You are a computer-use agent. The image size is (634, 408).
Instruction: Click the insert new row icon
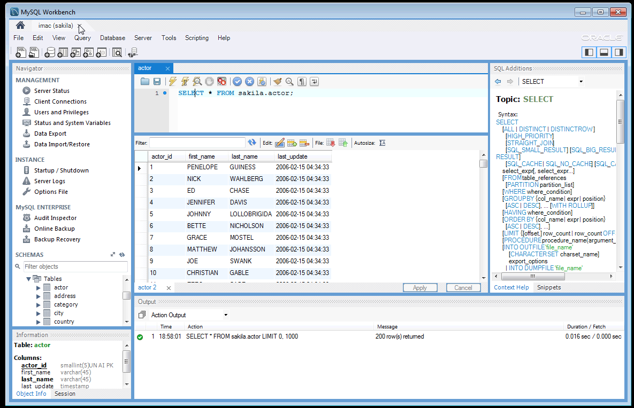coord(292,143)
